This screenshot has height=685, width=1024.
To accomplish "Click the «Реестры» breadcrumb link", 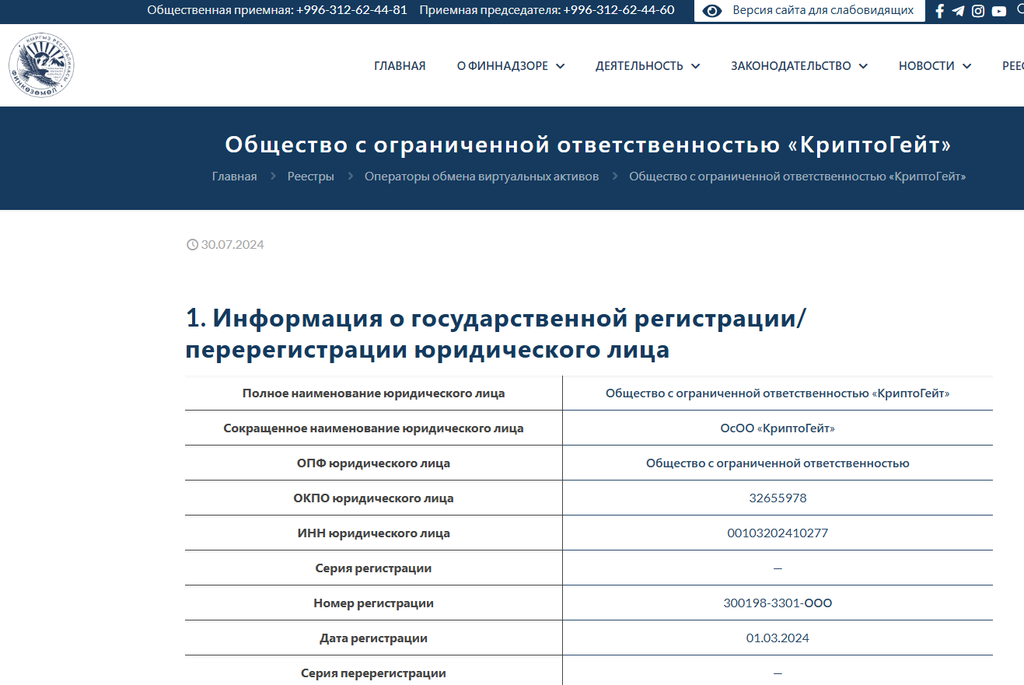I will (310, 176).
